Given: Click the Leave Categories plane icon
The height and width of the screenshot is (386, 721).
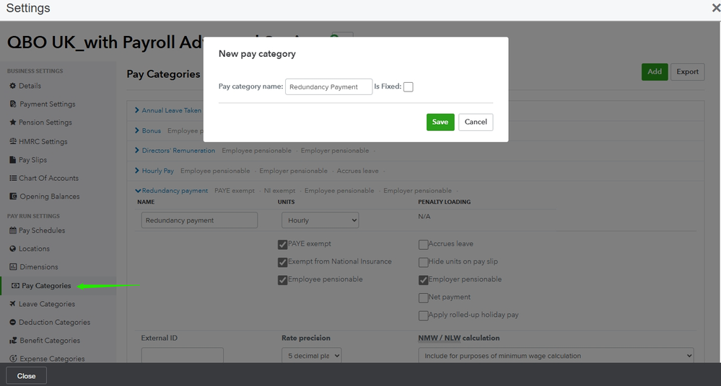Looking at the screenshot, I should (12, 304).
